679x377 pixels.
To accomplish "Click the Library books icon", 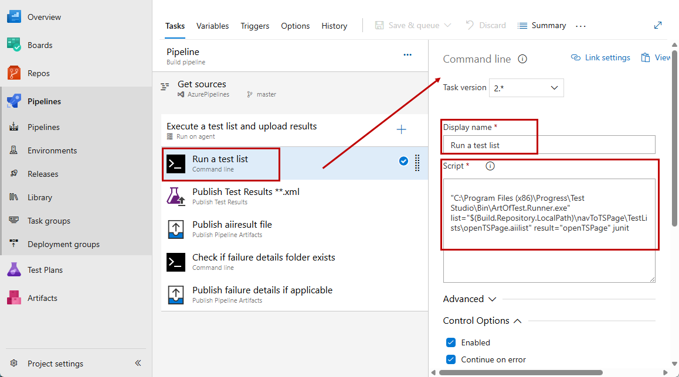I will click(14, 197).
